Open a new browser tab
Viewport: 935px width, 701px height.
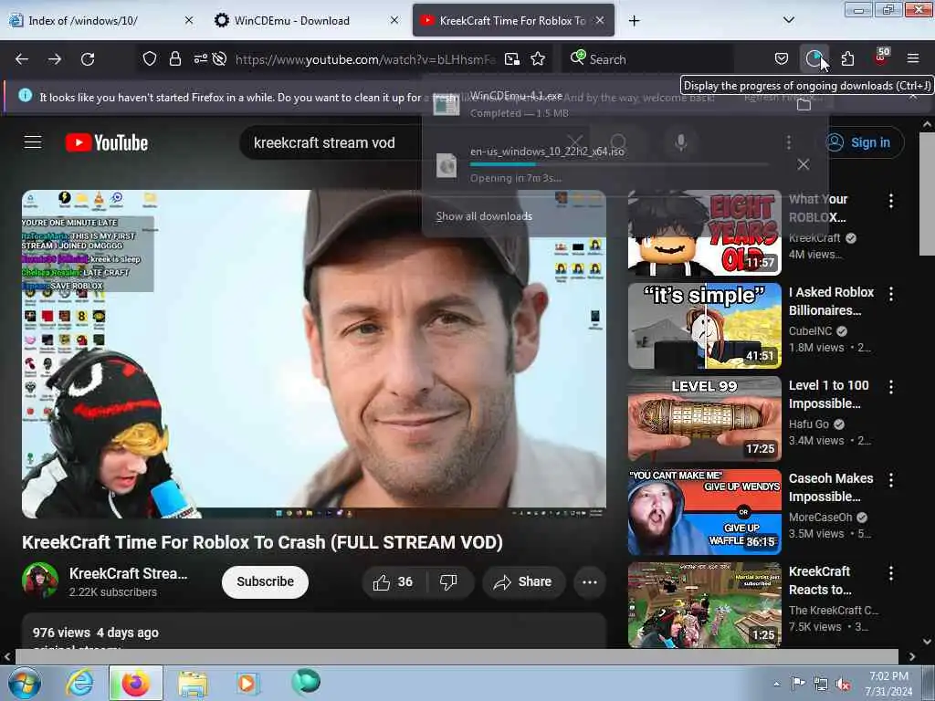click(634, 21)
